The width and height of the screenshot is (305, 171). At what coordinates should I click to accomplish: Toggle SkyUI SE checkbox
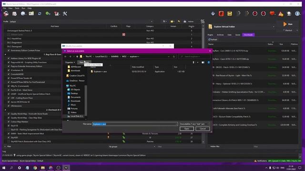tap(9, 125)
